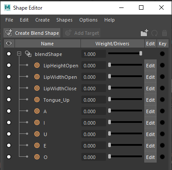The width and height of the screenshot is (172, 170).
Task: Click the LipWidthOpen weight value field
Action: 94,77
